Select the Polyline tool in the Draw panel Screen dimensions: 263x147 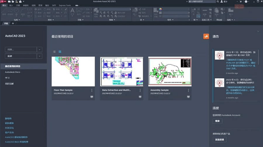(10, 11)
